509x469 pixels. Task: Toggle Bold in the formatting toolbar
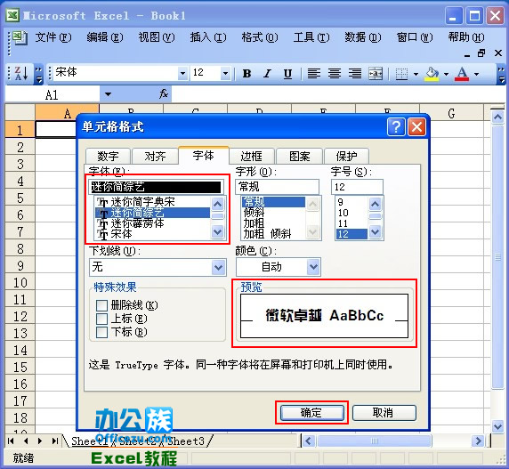coord(246,74)
